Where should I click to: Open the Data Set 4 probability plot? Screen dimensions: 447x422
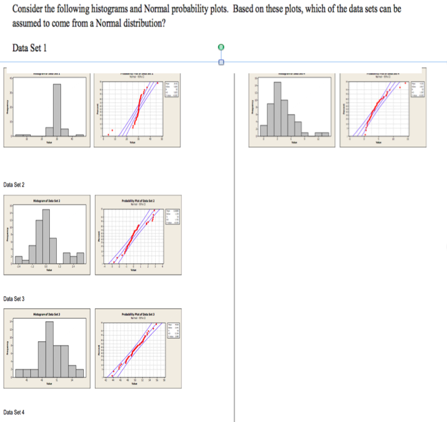point(383,110)
